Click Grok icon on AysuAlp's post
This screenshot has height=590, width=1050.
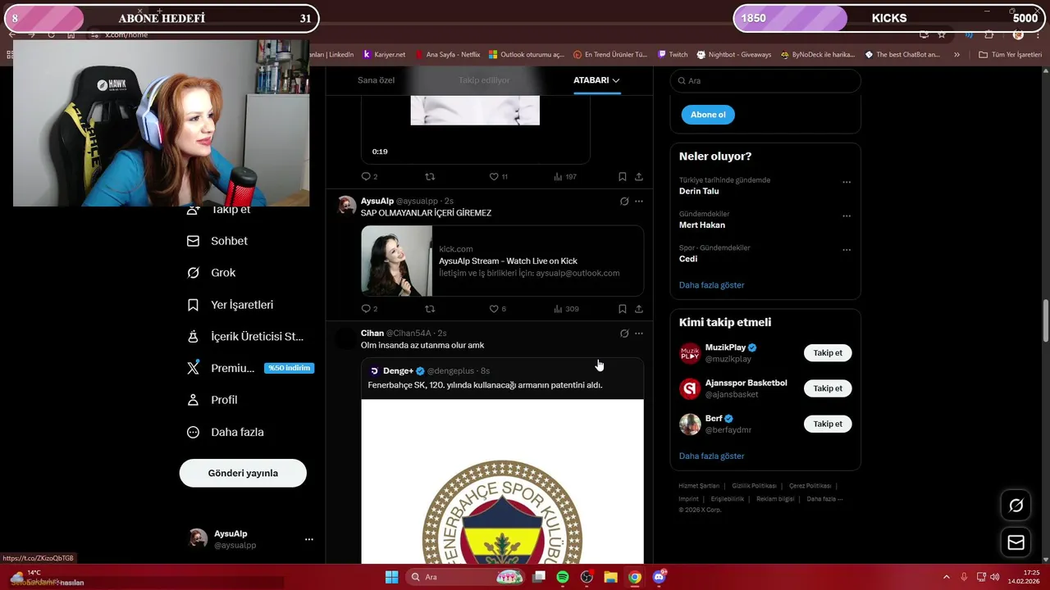(624, 201)
